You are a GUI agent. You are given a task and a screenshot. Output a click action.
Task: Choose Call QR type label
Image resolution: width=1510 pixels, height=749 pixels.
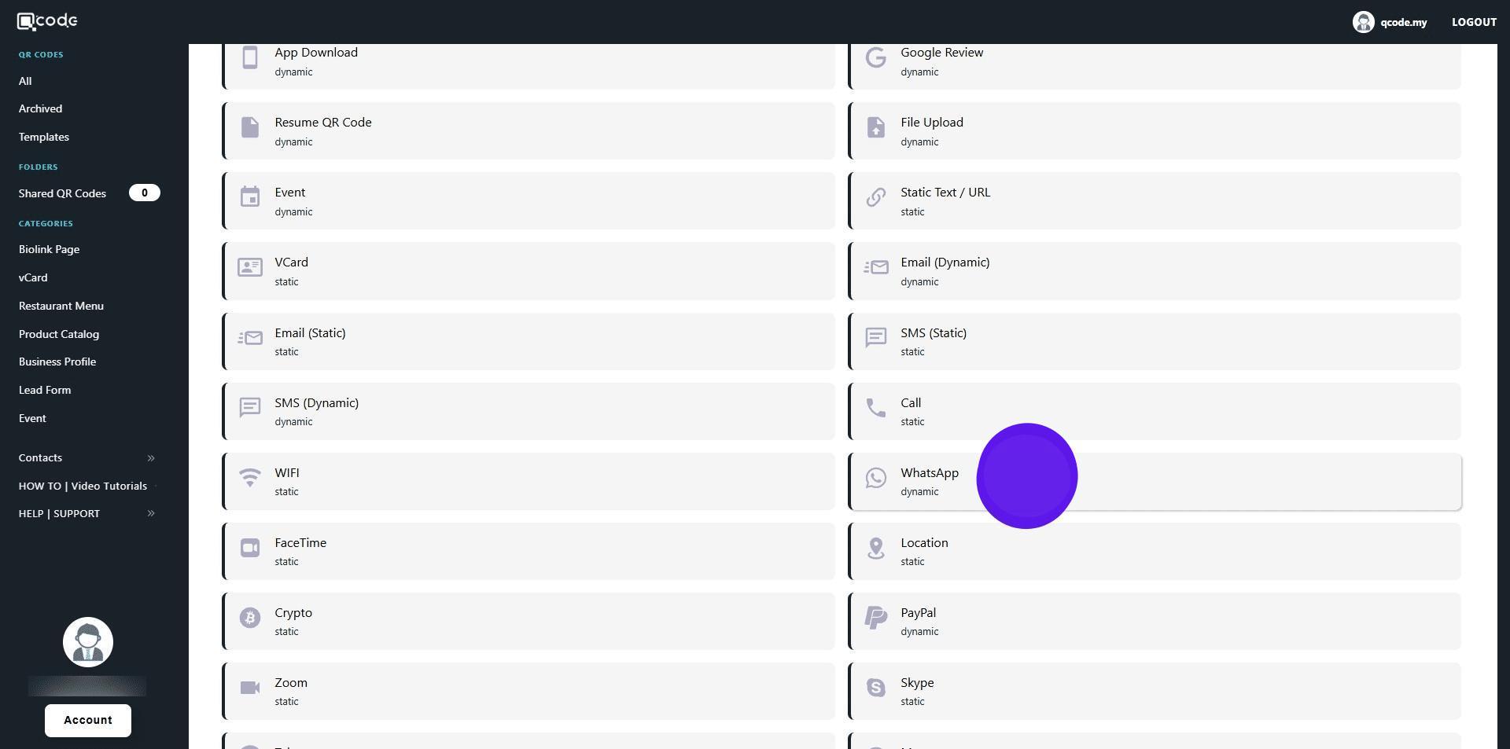pyautogui.click(x=911, y=403)
